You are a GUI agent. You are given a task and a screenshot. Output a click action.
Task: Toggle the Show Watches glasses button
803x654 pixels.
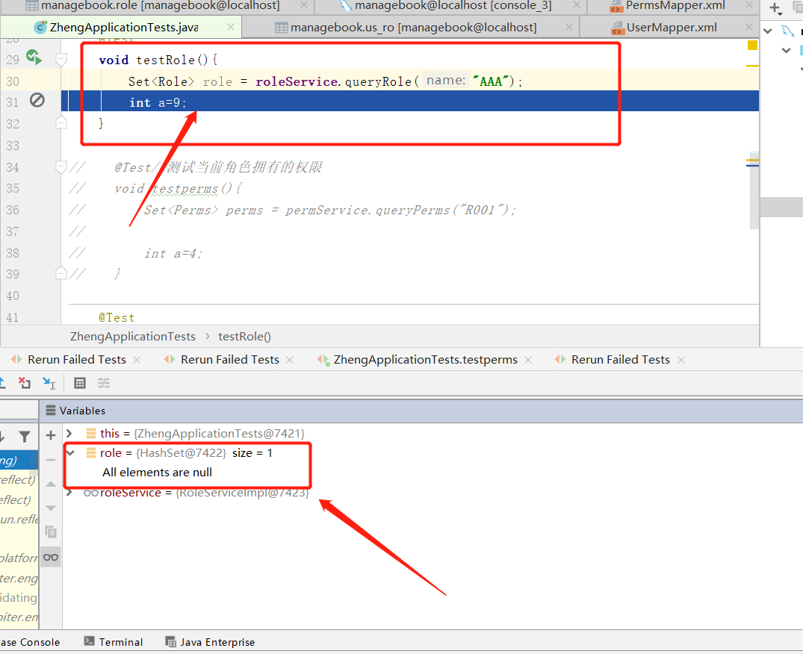pos(51,557)
